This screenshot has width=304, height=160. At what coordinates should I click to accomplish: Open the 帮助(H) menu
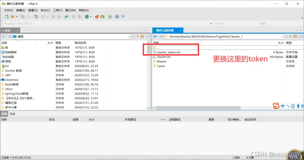click(x=84, y=10)
